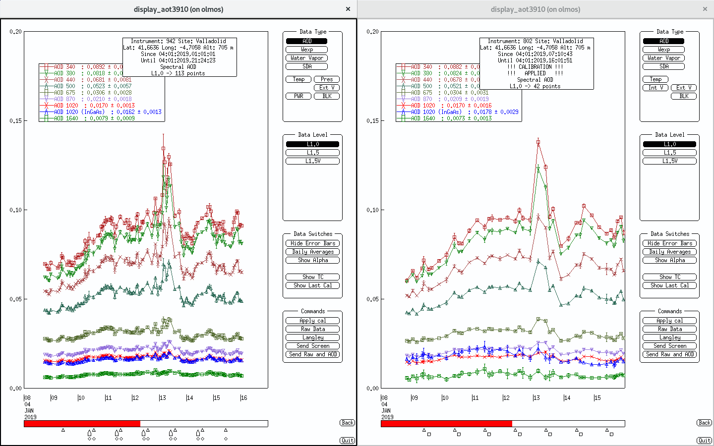
Task: Click red timeline progress bar in right window
Action: (x=446, y=424)
